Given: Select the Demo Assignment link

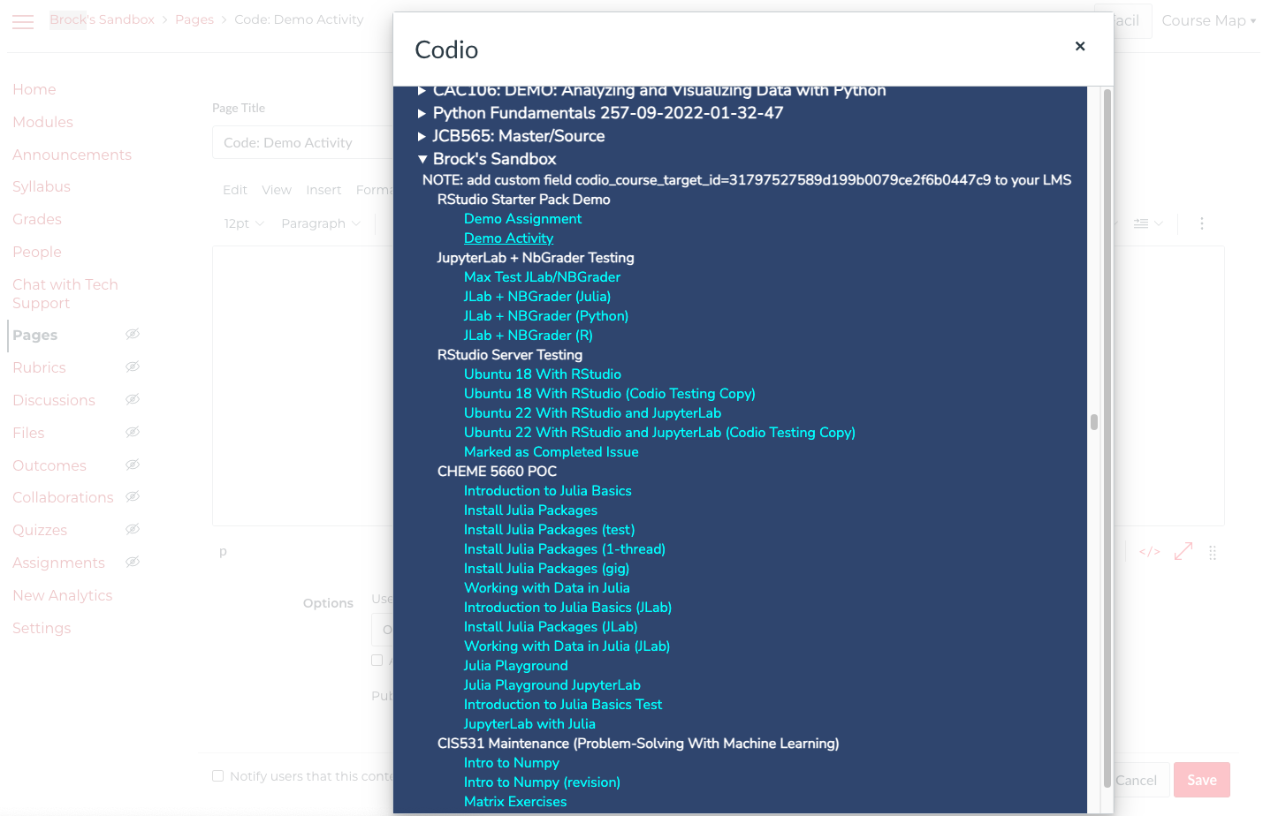Looking at the screenshot, I should coord(522,219).
